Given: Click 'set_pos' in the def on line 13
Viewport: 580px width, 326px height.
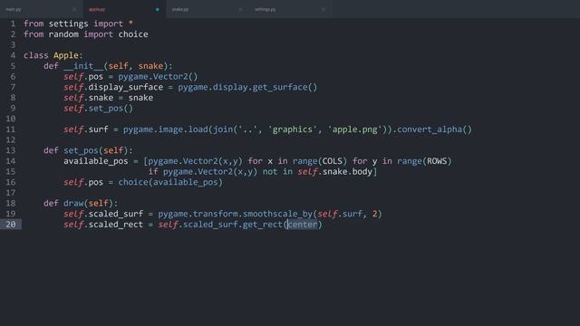Looking at the screenshot, I should click(x=81, y=150).
